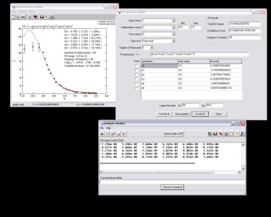271x217 pixels.
Task: Click the blue and red shapes icon
Action: (35, 17)
